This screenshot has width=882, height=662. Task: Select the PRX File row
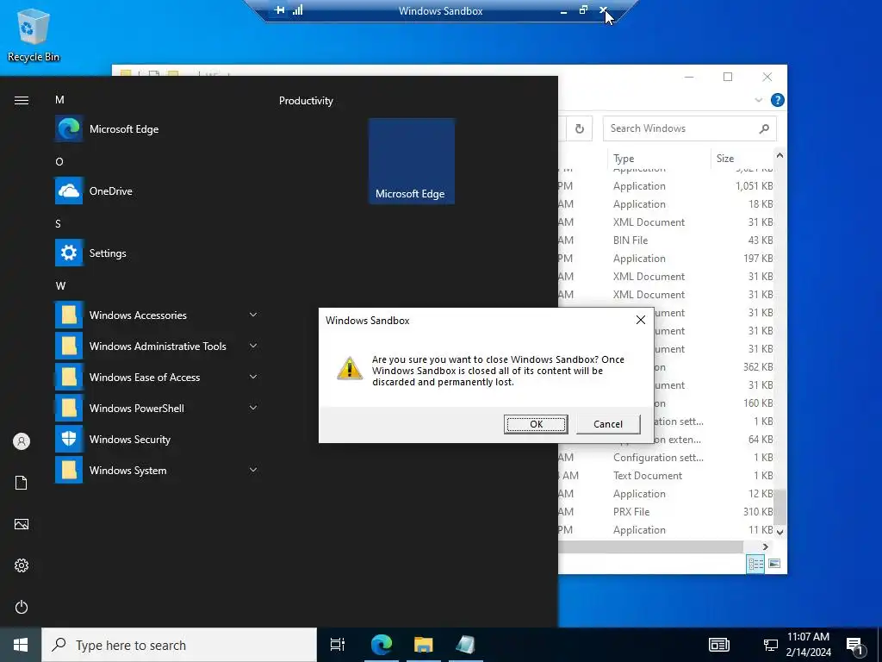pyautogui.click(x=667, y=512)
